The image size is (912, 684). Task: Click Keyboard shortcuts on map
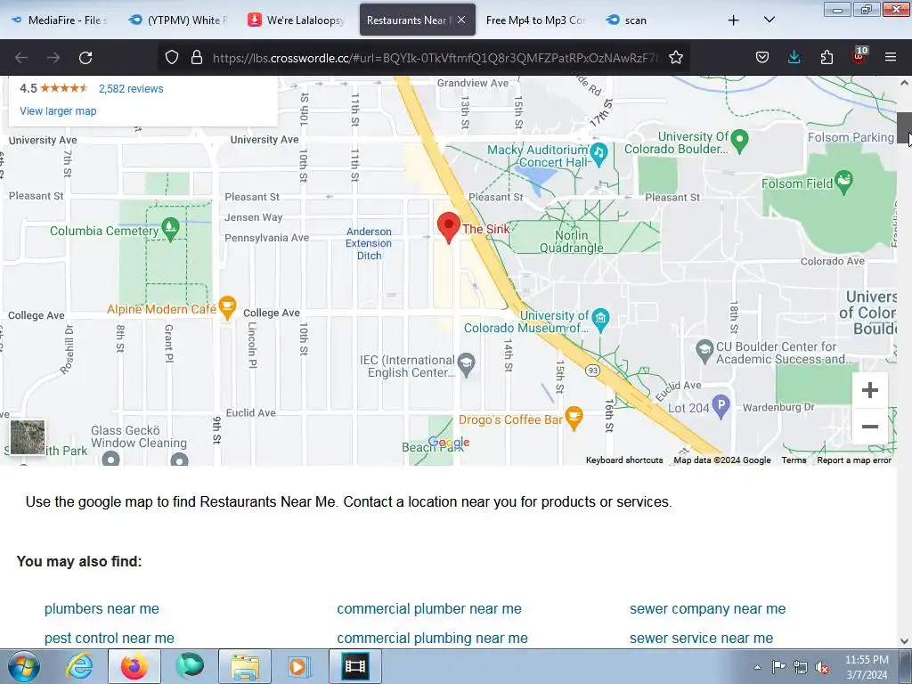624,460
